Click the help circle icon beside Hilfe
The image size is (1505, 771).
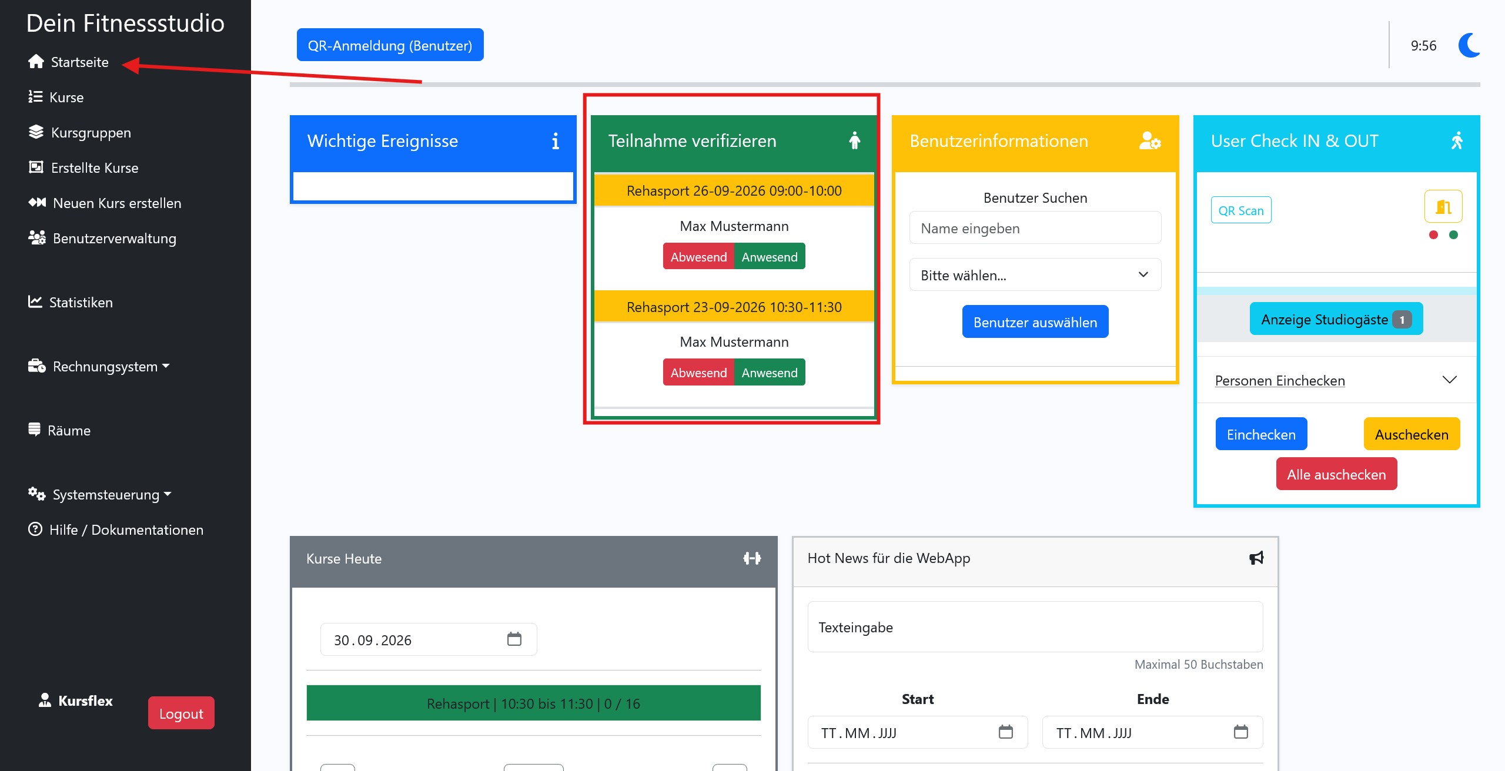click(x=35, y=529)
